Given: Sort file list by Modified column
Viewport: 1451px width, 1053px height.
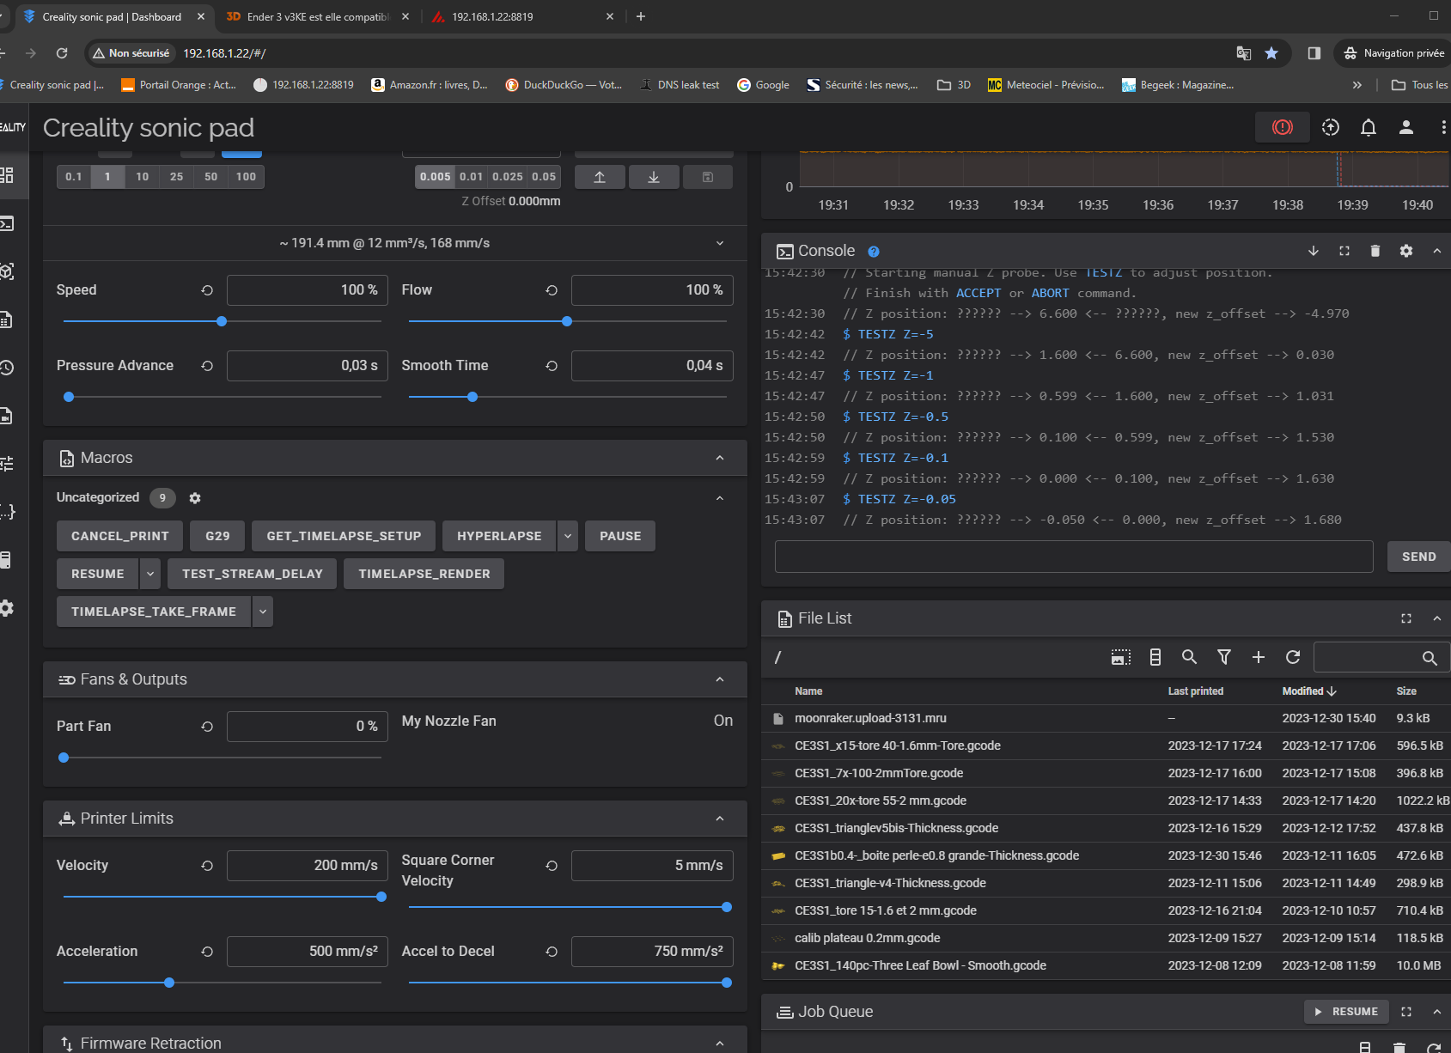Looking at the screenshot, I should pos(1308,691).
